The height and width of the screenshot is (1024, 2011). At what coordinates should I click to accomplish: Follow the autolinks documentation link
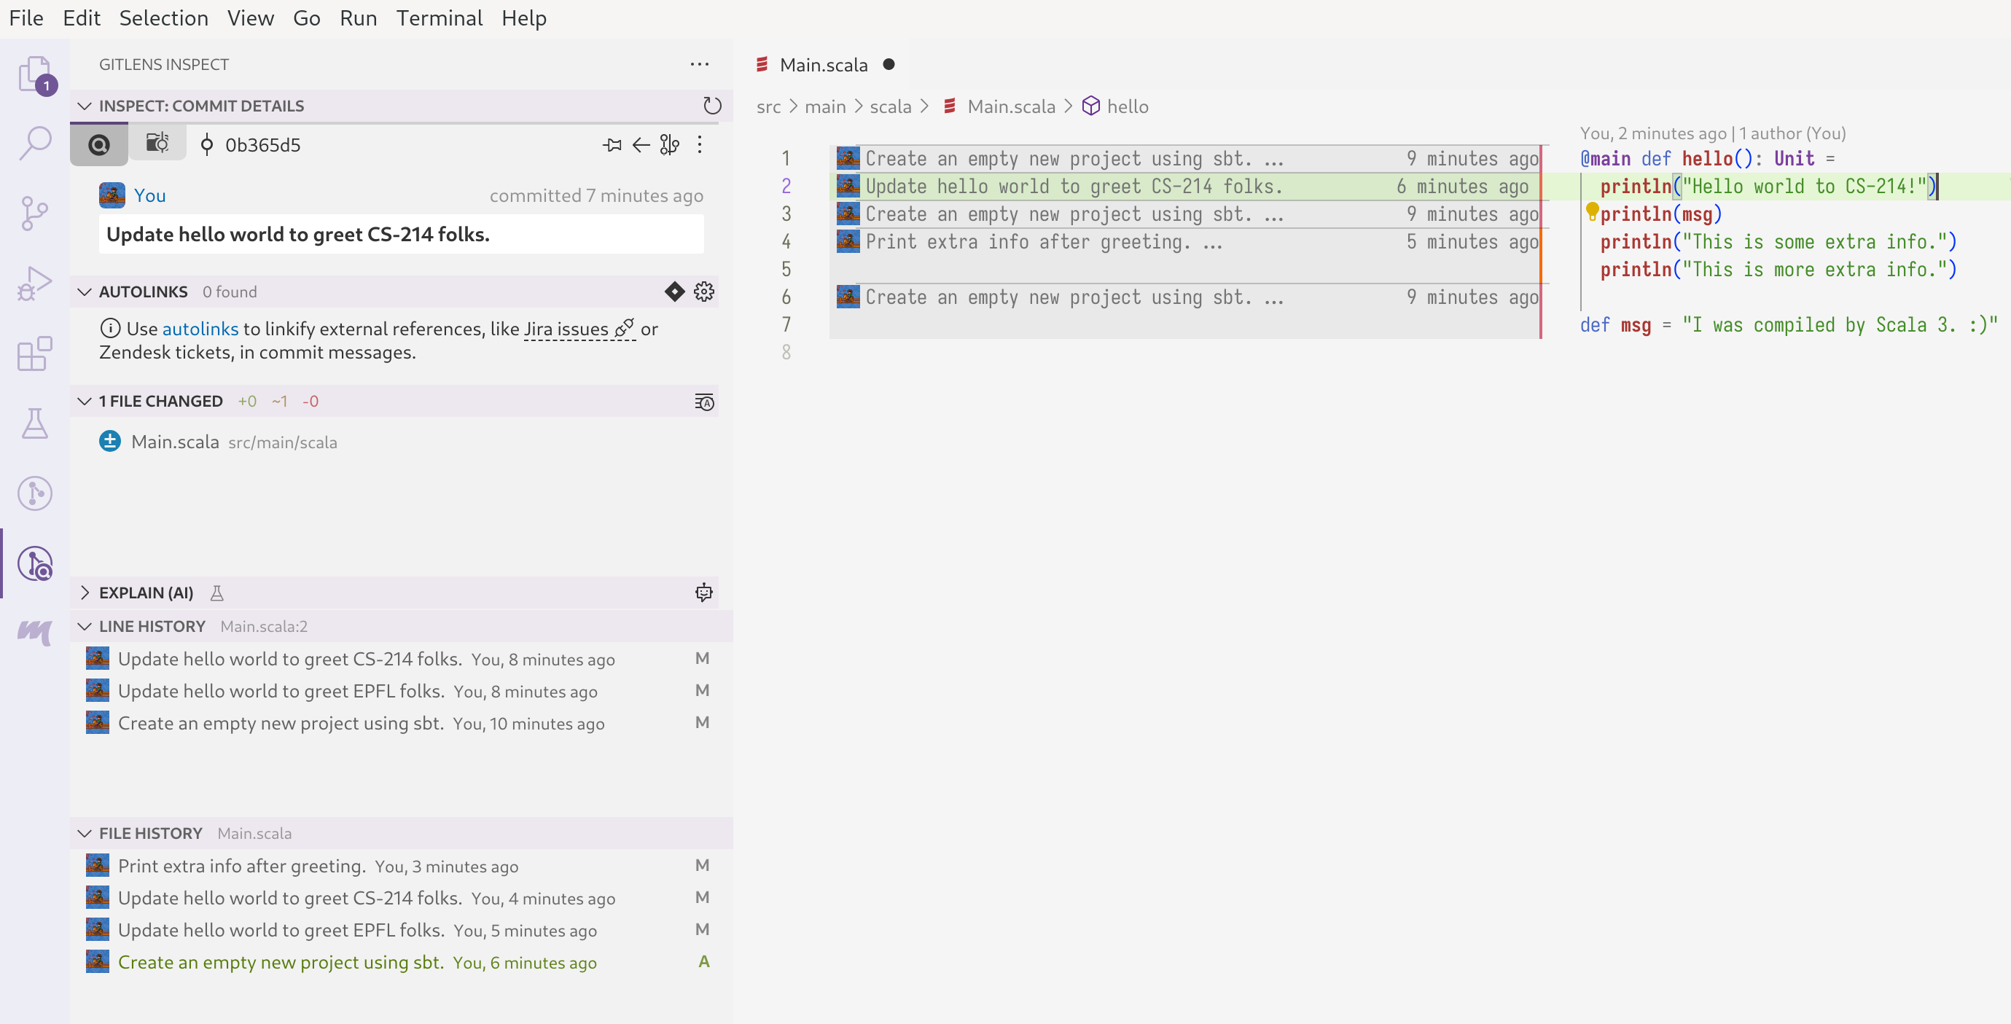coord(200,328)
